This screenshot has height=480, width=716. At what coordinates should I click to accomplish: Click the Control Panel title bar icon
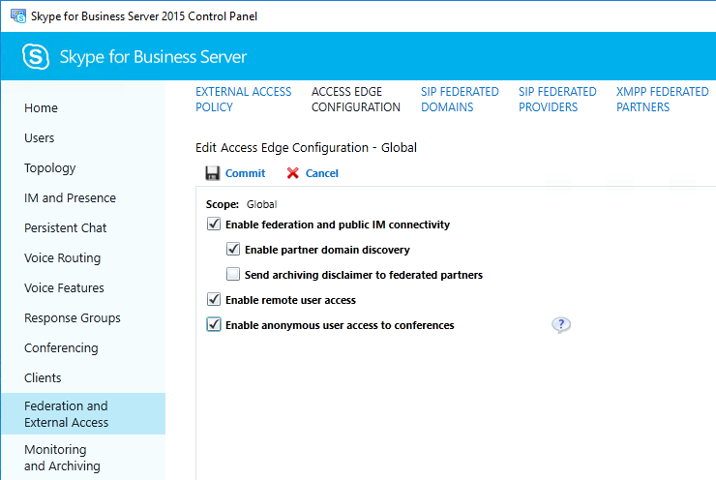12,16
